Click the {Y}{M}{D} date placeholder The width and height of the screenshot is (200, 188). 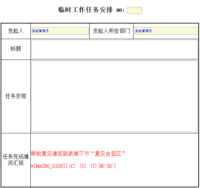(x=103, y=166)
